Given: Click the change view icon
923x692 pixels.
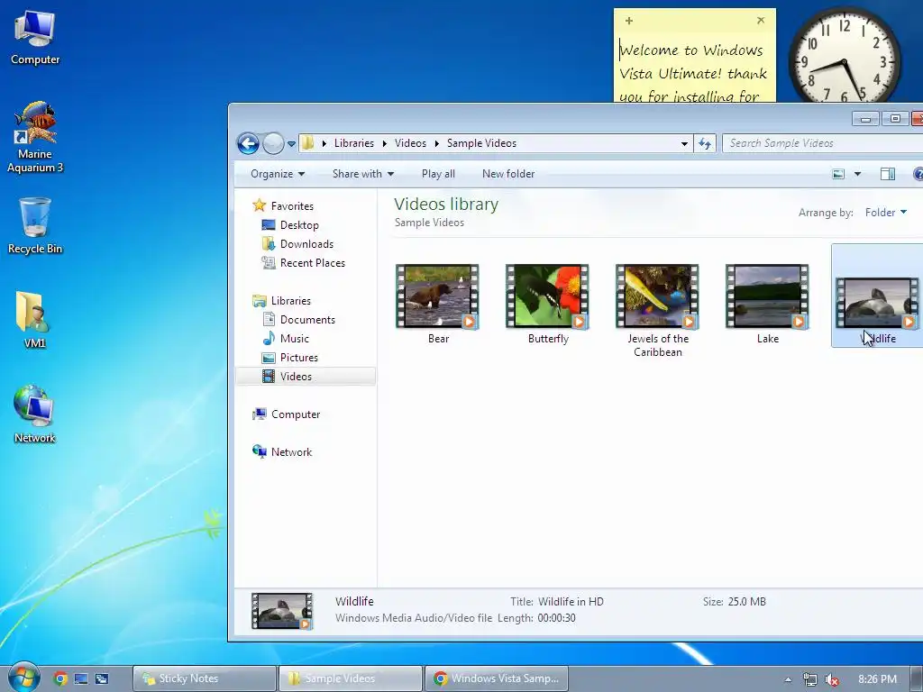Looking at the screenshot, I should coord(838,174).
